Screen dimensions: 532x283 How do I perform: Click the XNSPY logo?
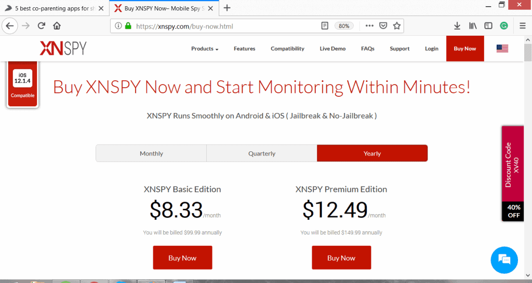63,48
